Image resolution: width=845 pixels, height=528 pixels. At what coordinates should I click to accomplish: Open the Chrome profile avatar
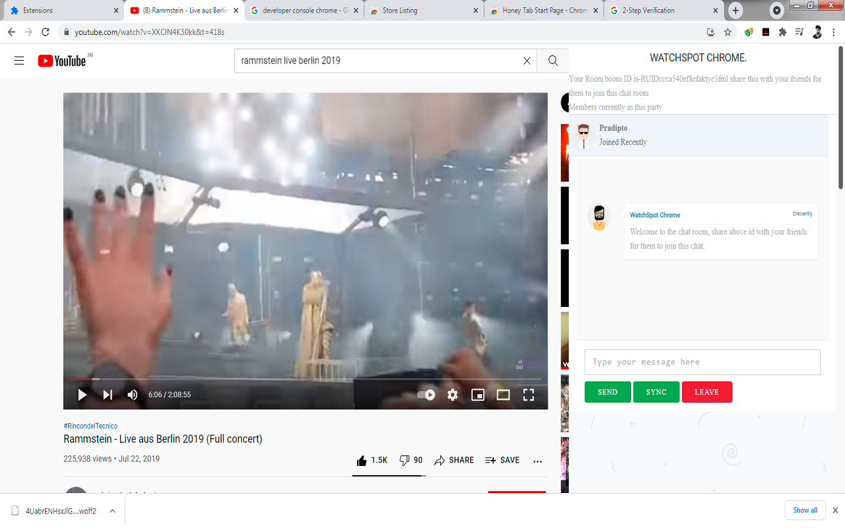tap(817, 32)
